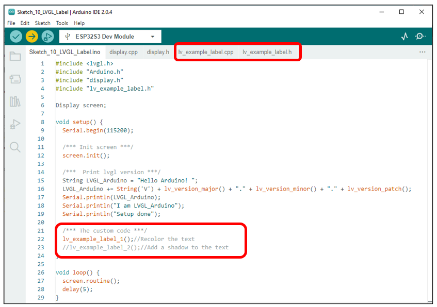Switch to the lv_example_label.cpp tab
The width and height of the screenshot is (437, 307).
(x=206, y=52)
